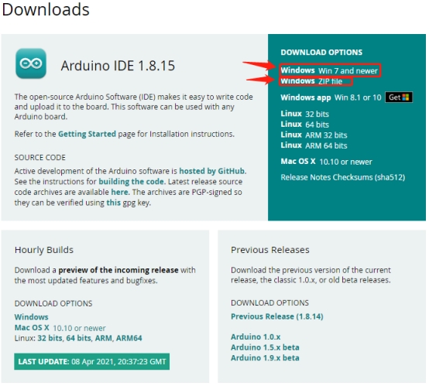This screenshot has width=429, height=386.
Task: Open Previous Release (1.8.14) link
Action: [x=277, y=316]
